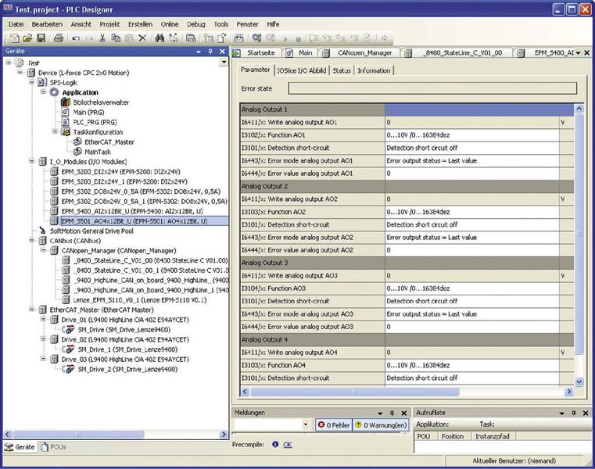Click the Print toolbar icon

tap(59, 38)
